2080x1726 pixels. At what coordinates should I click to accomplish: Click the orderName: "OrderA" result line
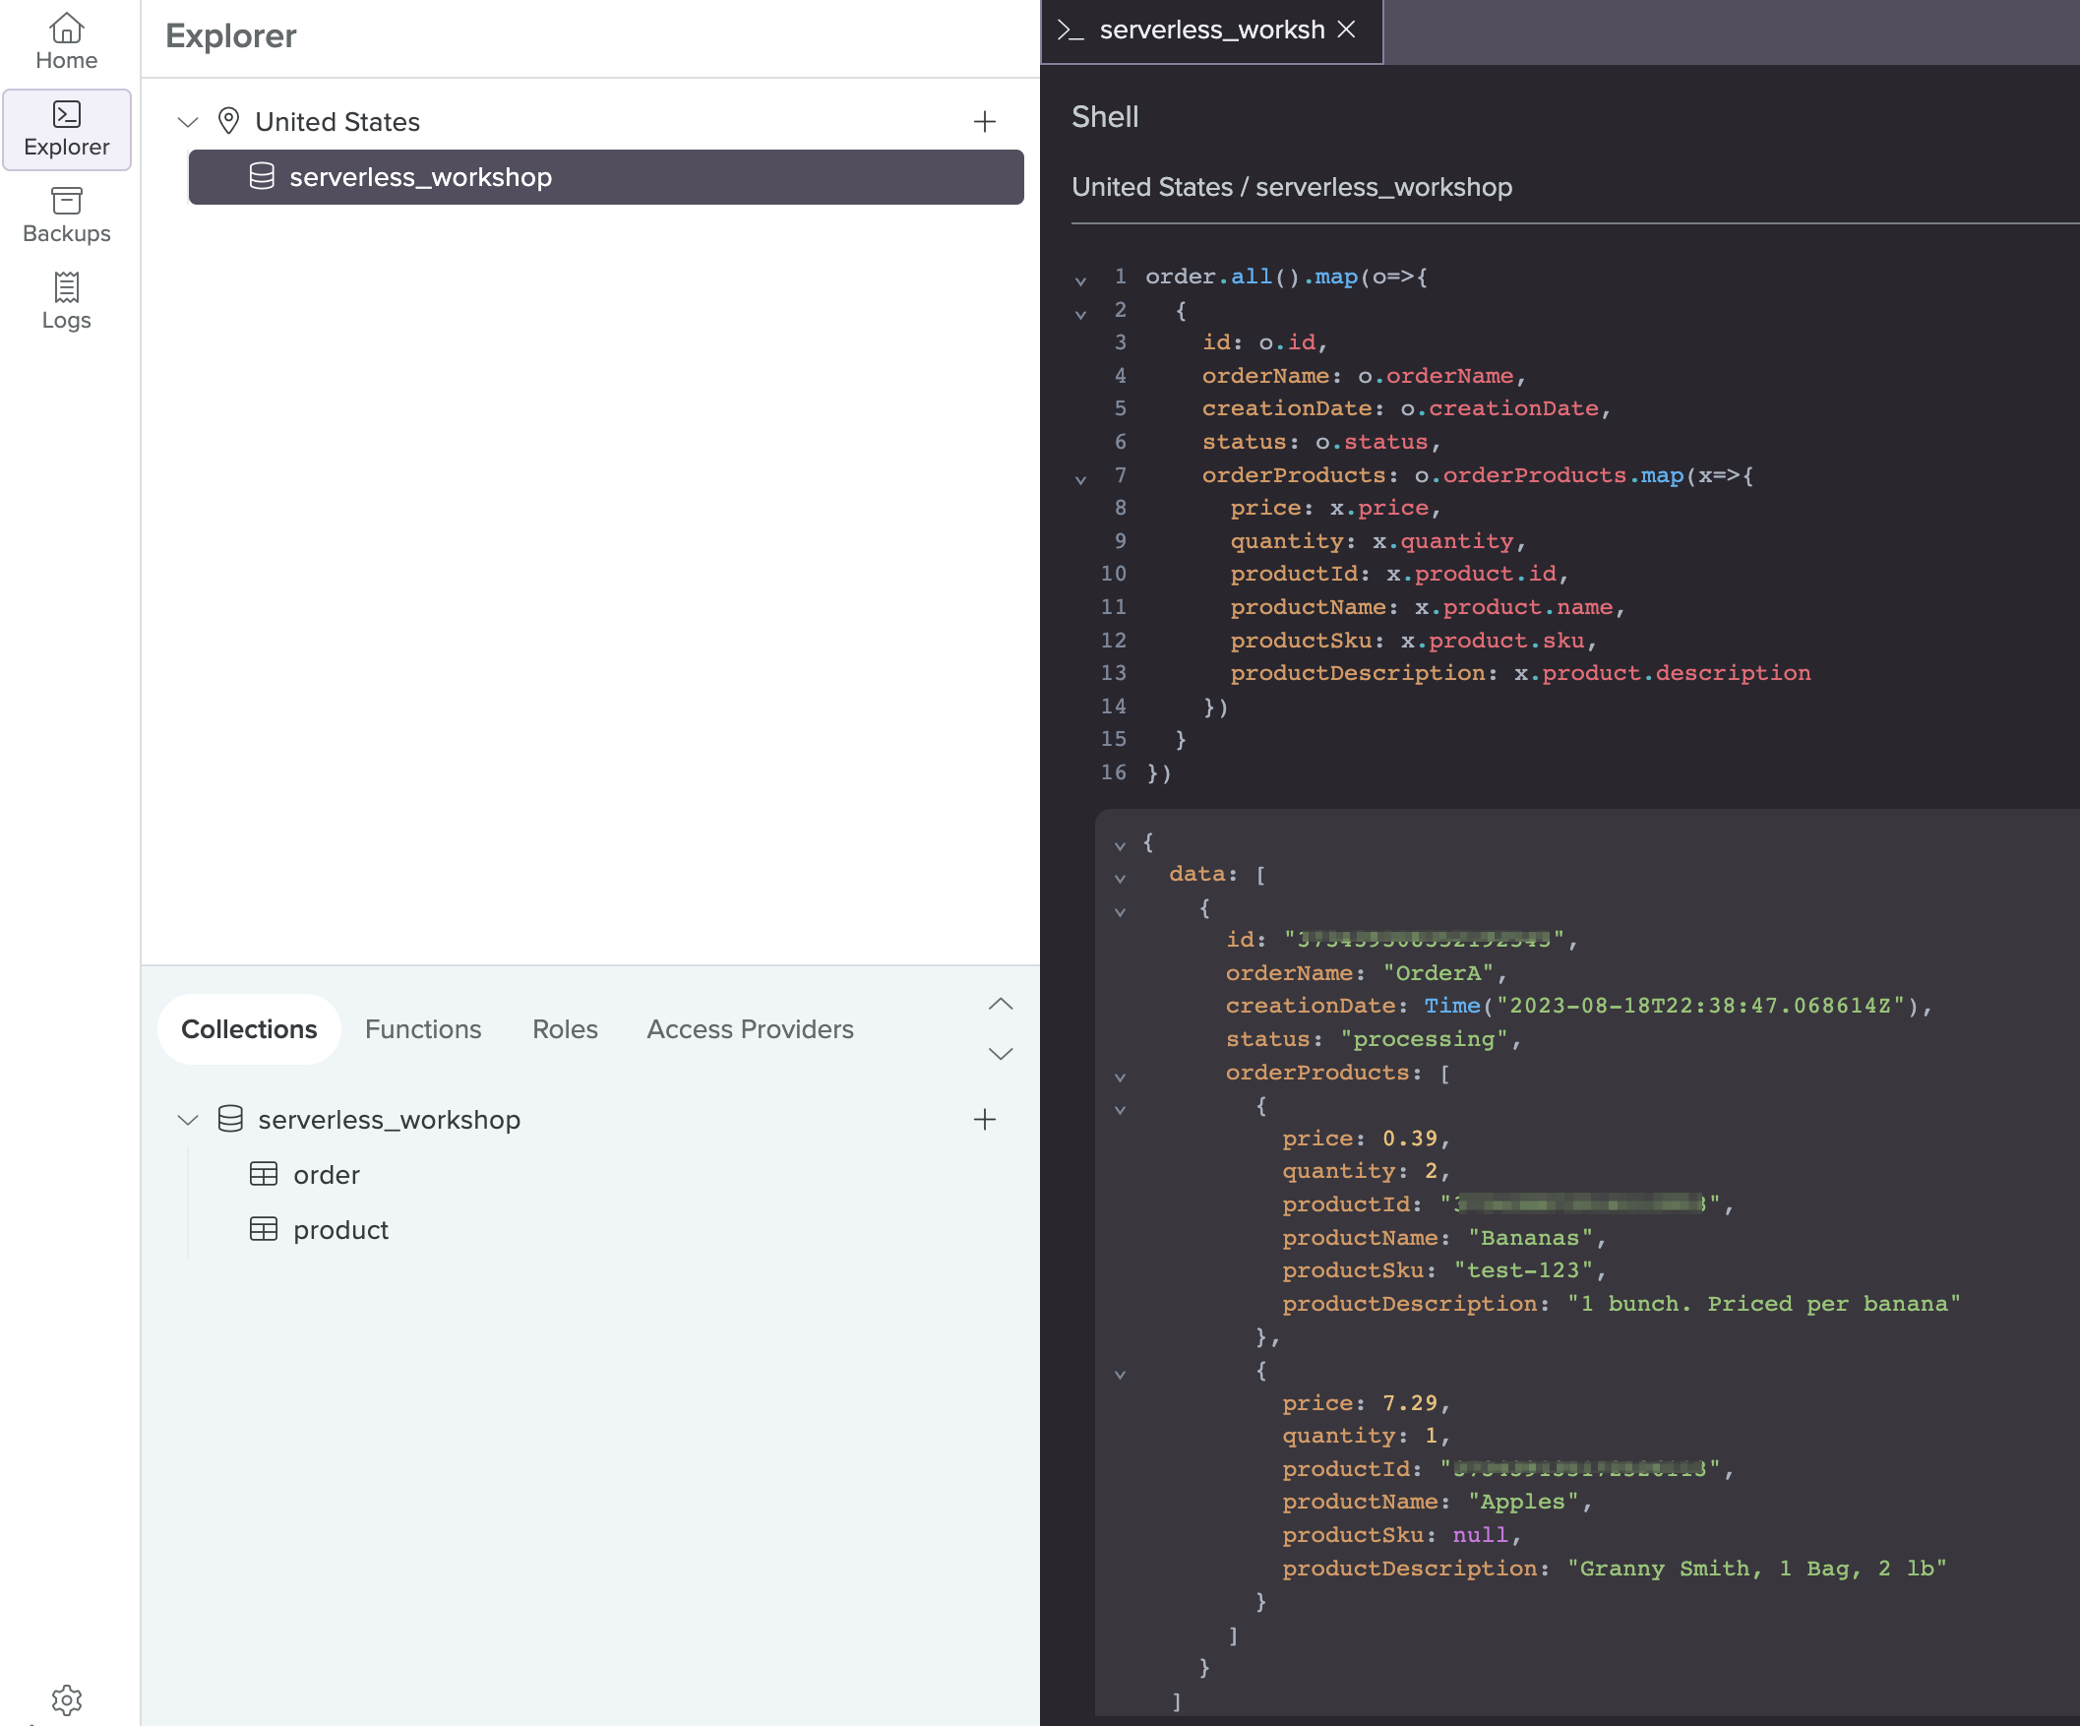point(1366,973)
